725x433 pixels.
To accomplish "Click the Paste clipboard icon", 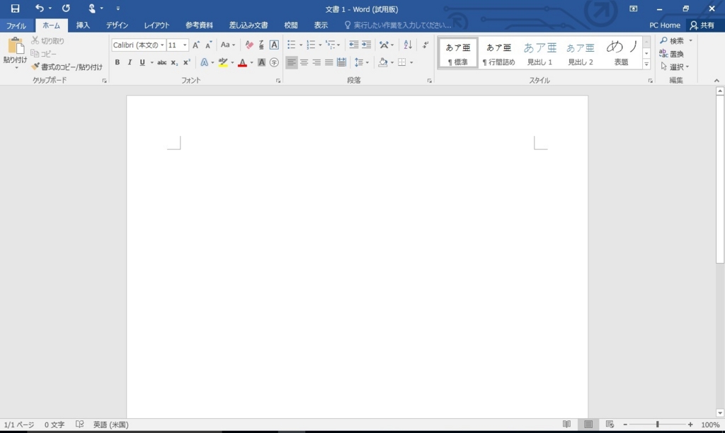I will 16,46.
